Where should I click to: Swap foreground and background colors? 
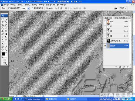6,53
